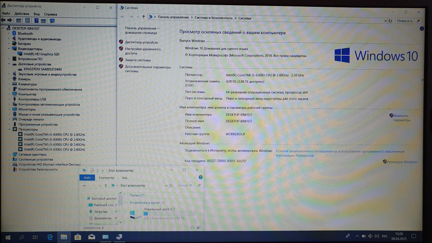Click Forward arrow in Device Manager toolbar
The height and width of the screenshot is (243, 432).
10,20
